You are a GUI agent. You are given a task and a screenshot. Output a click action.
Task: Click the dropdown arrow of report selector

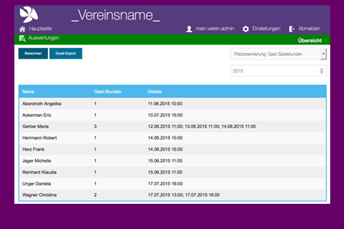coord(323,54)
